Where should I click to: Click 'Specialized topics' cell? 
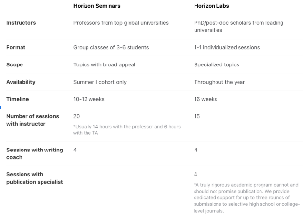[216, 64]
